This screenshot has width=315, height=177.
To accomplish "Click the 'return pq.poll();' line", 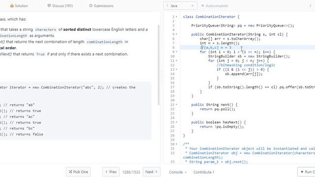I will 218,109.
